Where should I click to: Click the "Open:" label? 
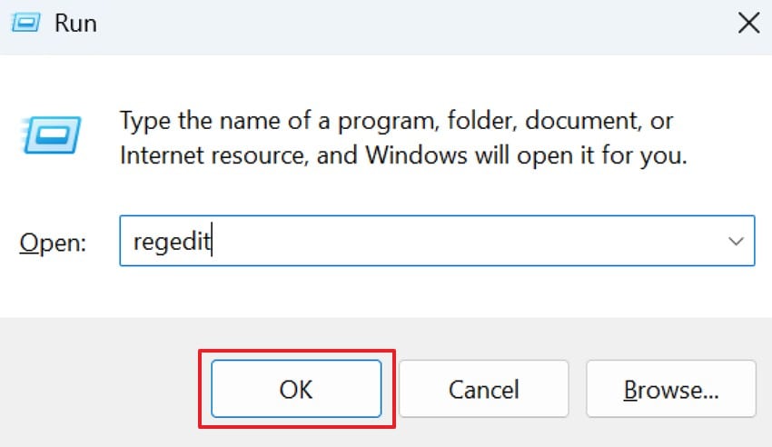coord(53,243)
